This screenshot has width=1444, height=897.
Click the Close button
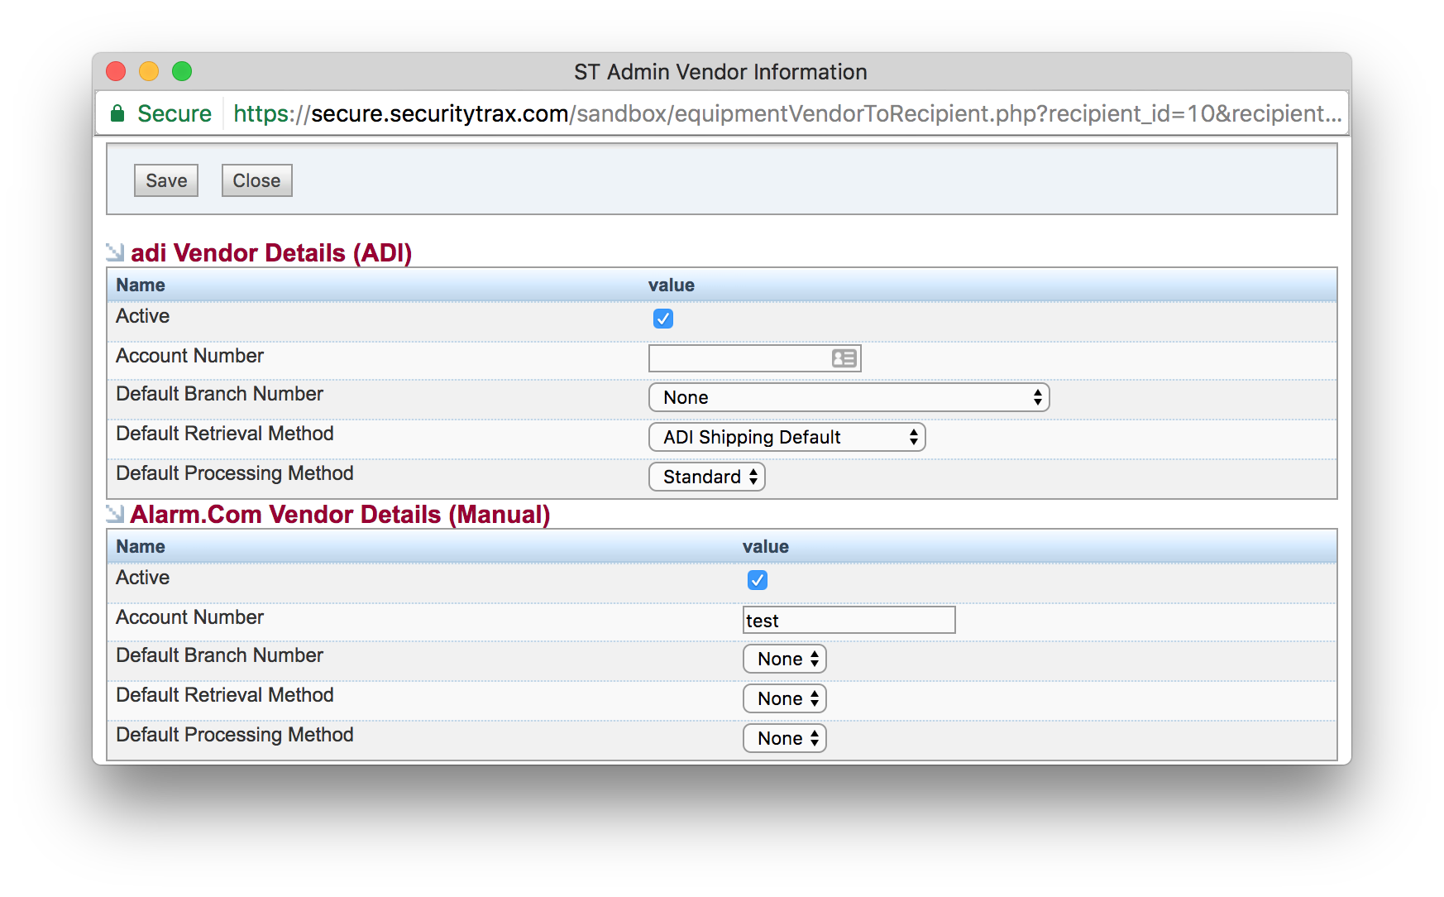click(x=256, y=180)
